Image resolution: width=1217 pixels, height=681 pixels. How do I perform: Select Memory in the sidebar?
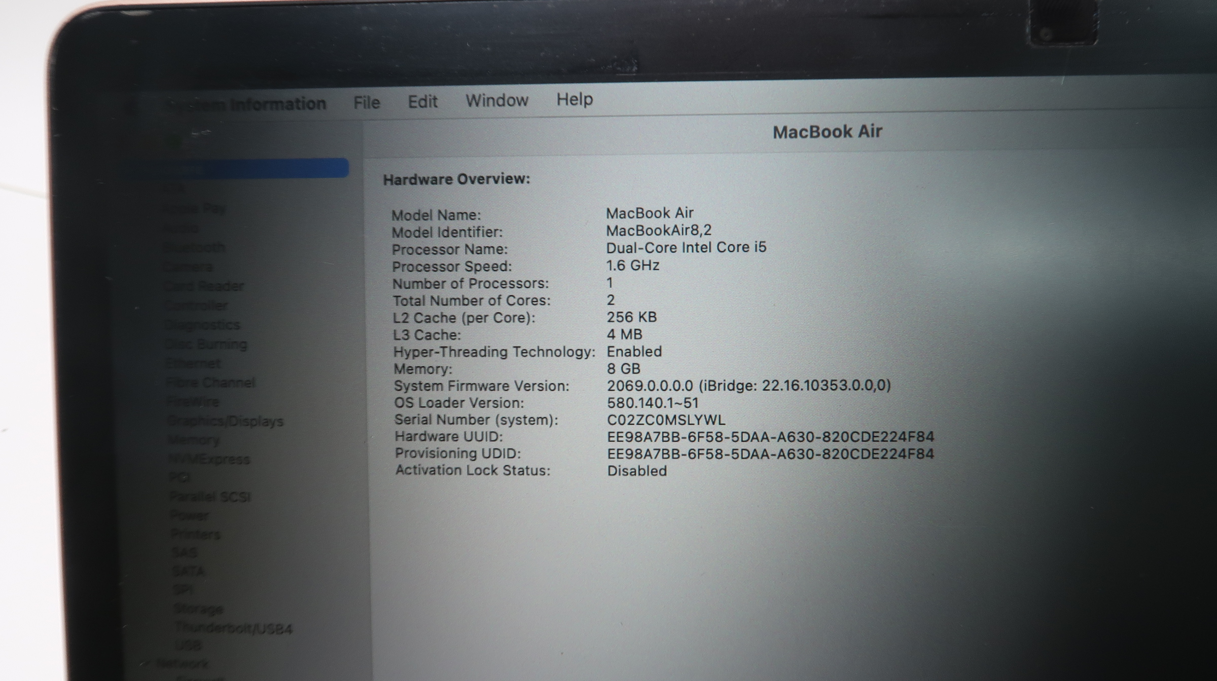click(x=193, y=440)
